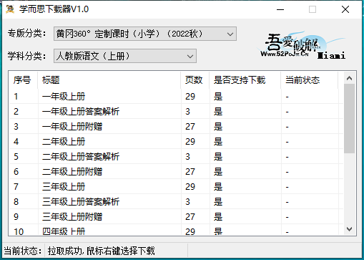
Task: Click page count 3 in row 2
Action: [187, 112]
